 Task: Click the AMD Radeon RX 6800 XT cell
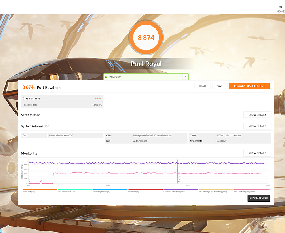[75, 136]
